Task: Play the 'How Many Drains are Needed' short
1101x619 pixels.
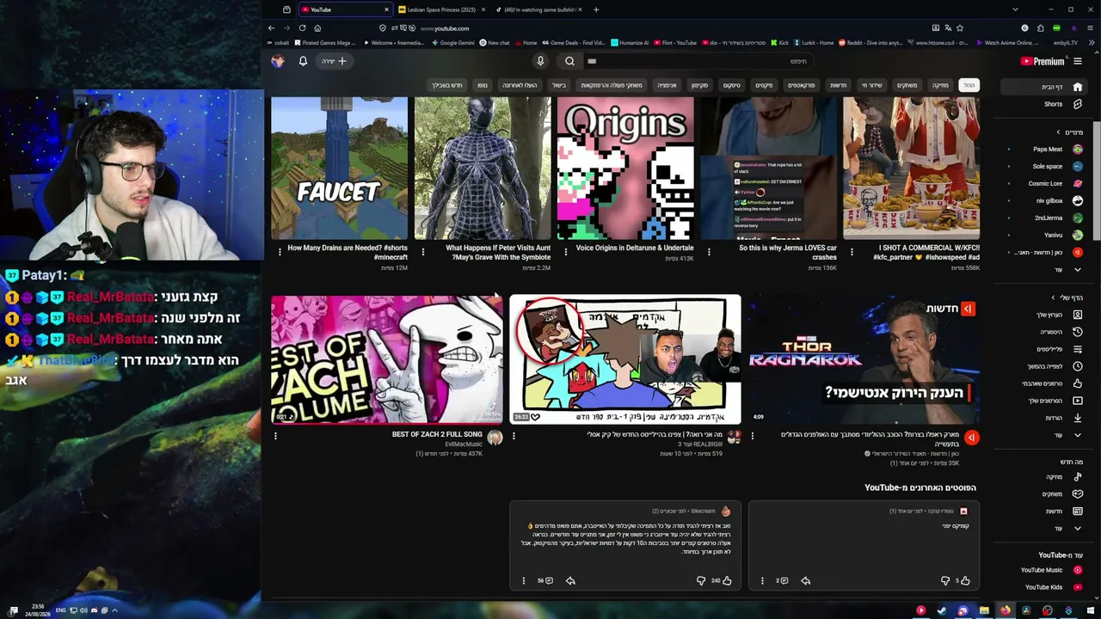Action: click(340, 168)
